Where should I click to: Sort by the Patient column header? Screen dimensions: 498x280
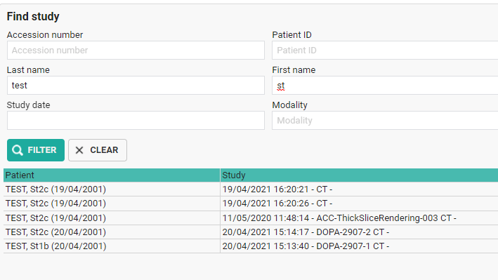(112, 175)
